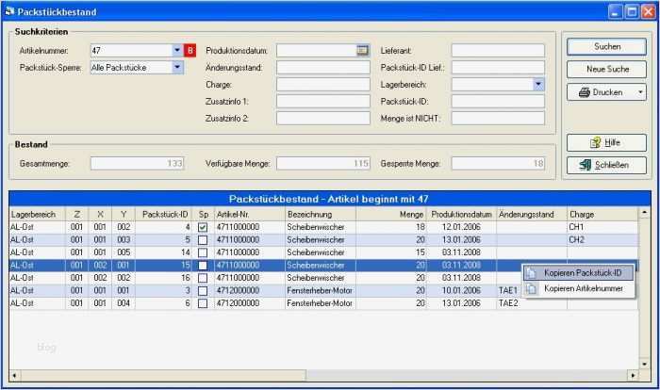Click the Packstück-ID search field
The width and height of the screenshot is (660, 390).
(x=498, y=102)
